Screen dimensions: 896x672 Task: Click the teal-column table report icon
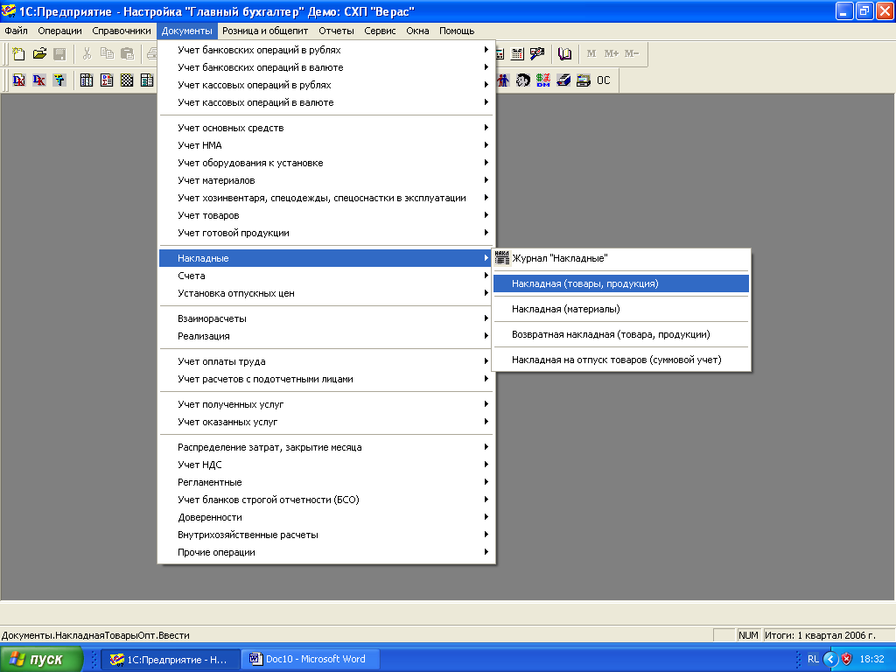tap(147, 80)
